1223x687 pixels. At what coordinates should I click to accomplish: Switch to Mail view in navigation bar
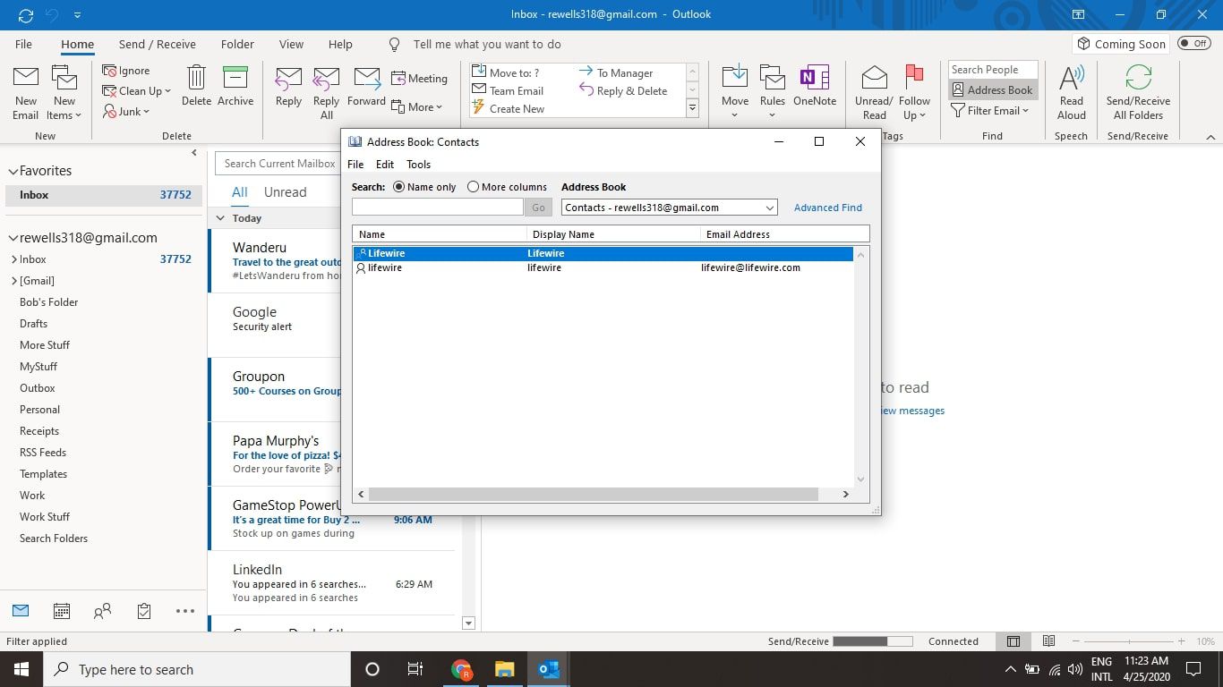21,611
